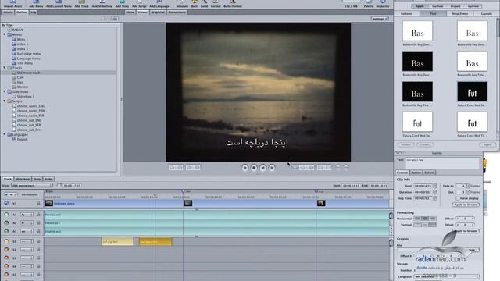Click Apply to Stream under Formatting
Screen dimensions: 500x281
(466, 231)
